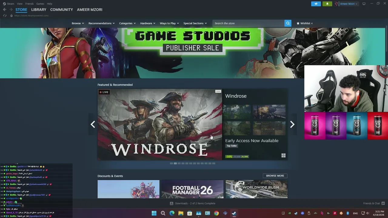View the top-left Windrose screenshot thumbnail
The image size is (388, 218).
pyautogui.click(x=237, y=112)
